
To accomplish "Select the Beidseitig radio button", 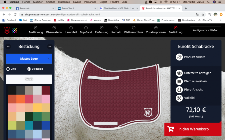I will (29, 69).
